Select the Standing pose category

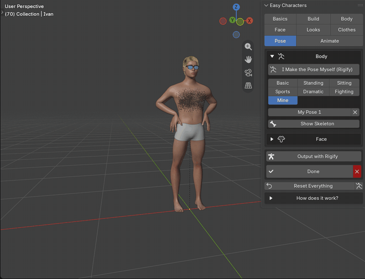coord(313,83)
